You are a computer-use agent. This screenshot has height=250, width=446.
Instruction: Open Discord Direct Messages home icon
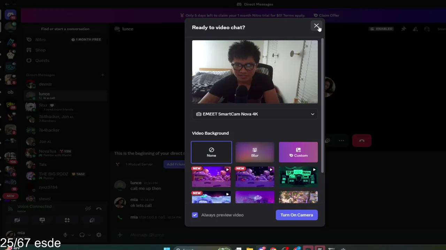(10, 15)
